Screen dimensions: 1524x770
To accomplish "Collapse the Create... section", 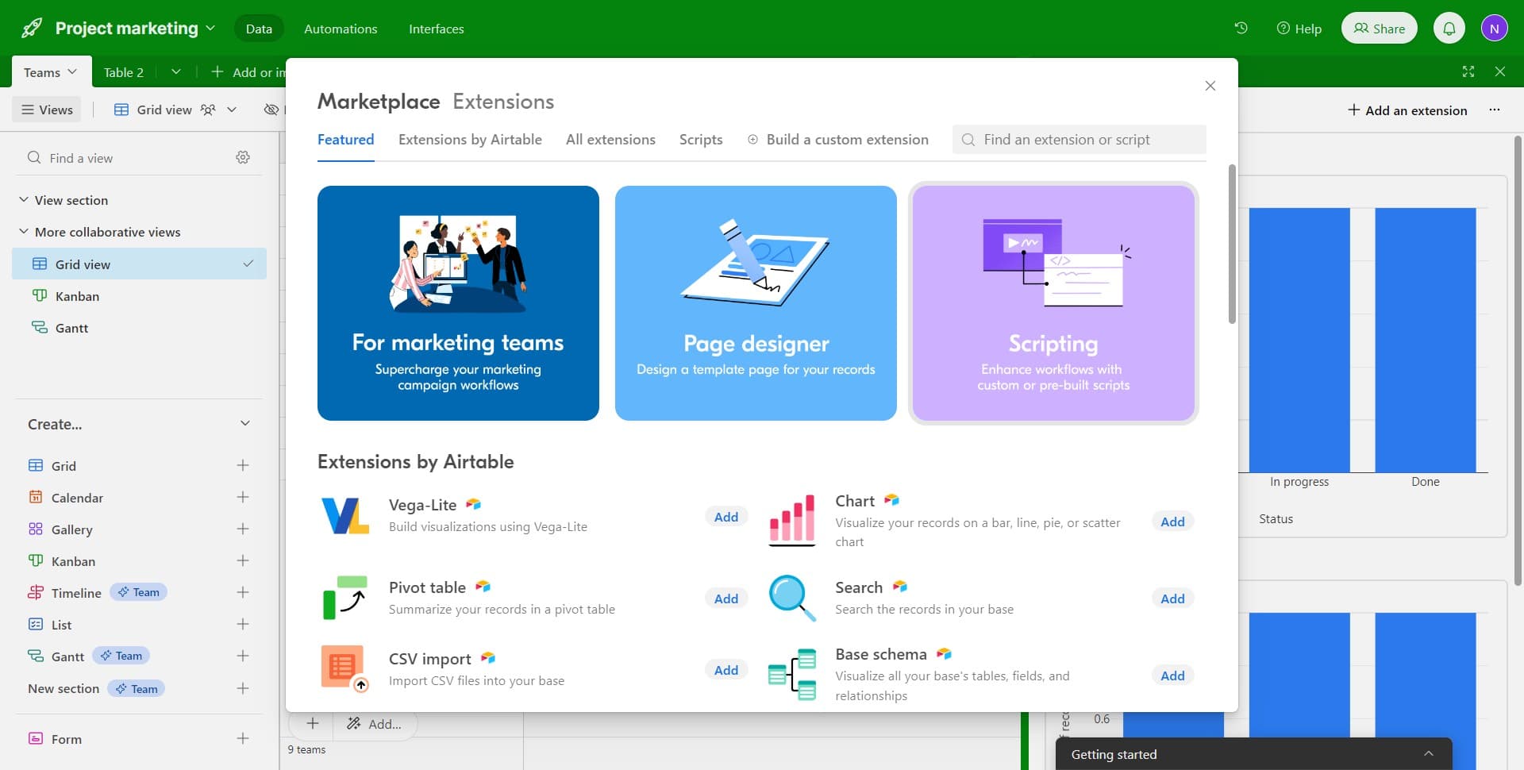I will [244, 424].
